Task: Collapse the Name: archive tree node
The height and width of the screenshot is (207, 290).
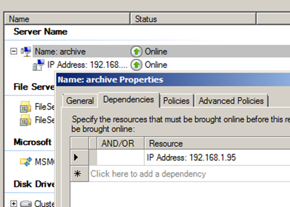Action: tap(13, 51)
